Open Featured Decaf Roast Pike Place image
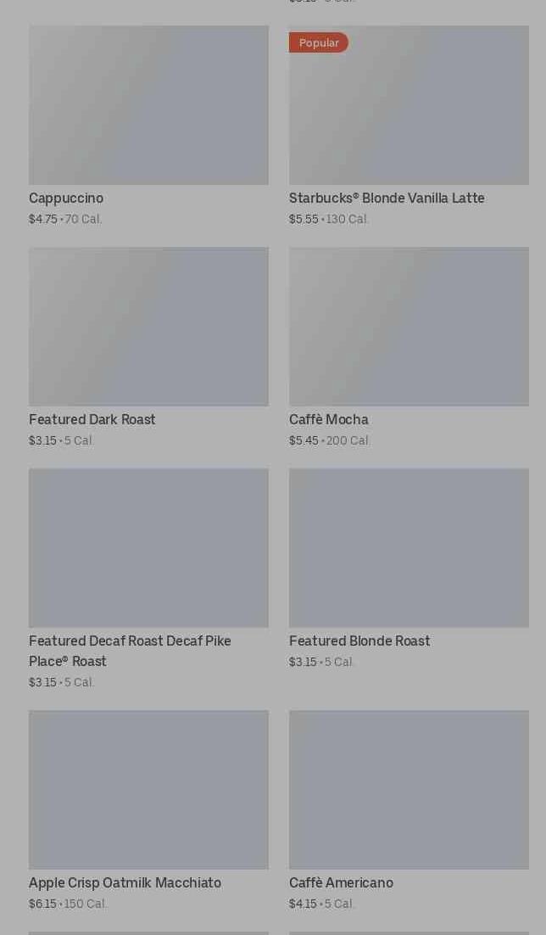This screenshot has width=546, height=935. coord(148,548)
